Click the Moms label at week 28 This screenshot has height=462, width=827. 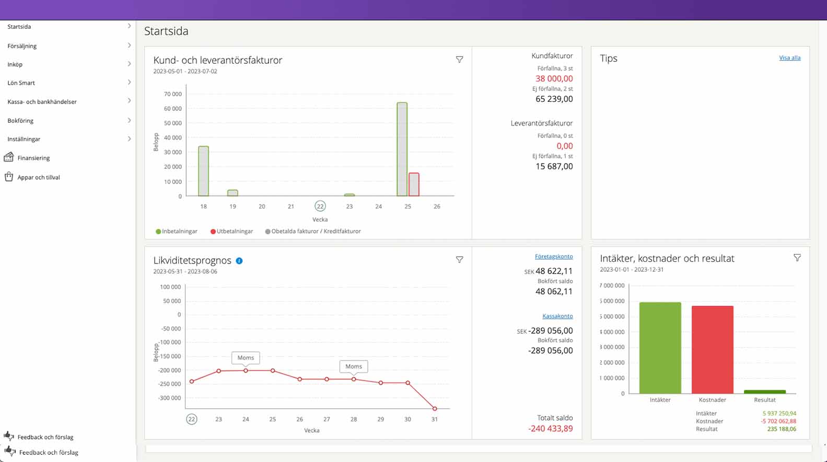(354, 366)
